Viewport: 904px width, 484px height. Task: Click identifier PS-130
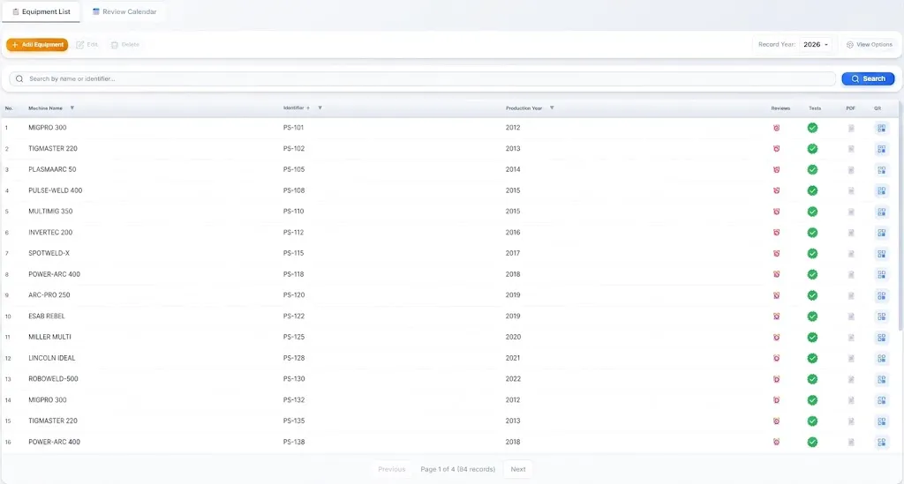(293, 379)
